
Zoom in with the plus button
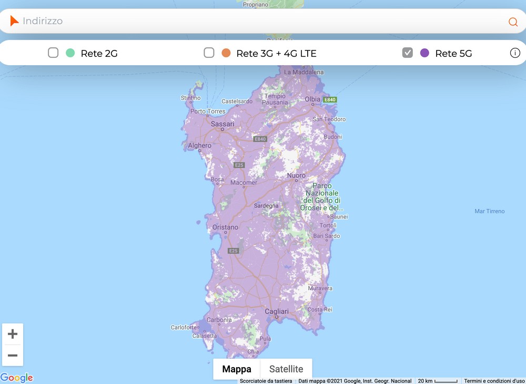click(x=13, y=334)
